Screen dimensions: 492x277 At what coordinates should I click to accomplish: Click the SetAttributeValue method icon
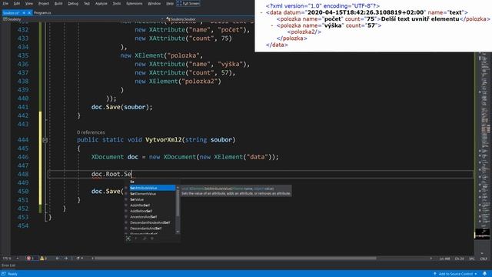click(126, 188)
